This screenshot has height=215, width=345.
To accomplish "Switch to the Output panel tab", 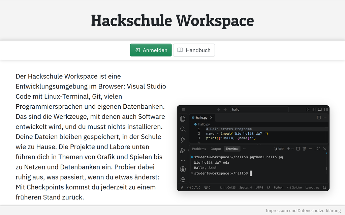I will (x=216, y=149).
